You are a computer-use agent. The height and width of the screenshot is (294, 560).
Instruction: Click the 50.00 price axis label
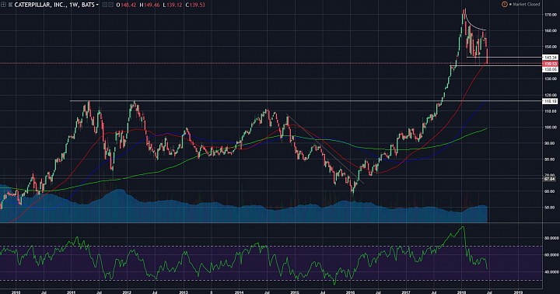click(x=551, y=208)
